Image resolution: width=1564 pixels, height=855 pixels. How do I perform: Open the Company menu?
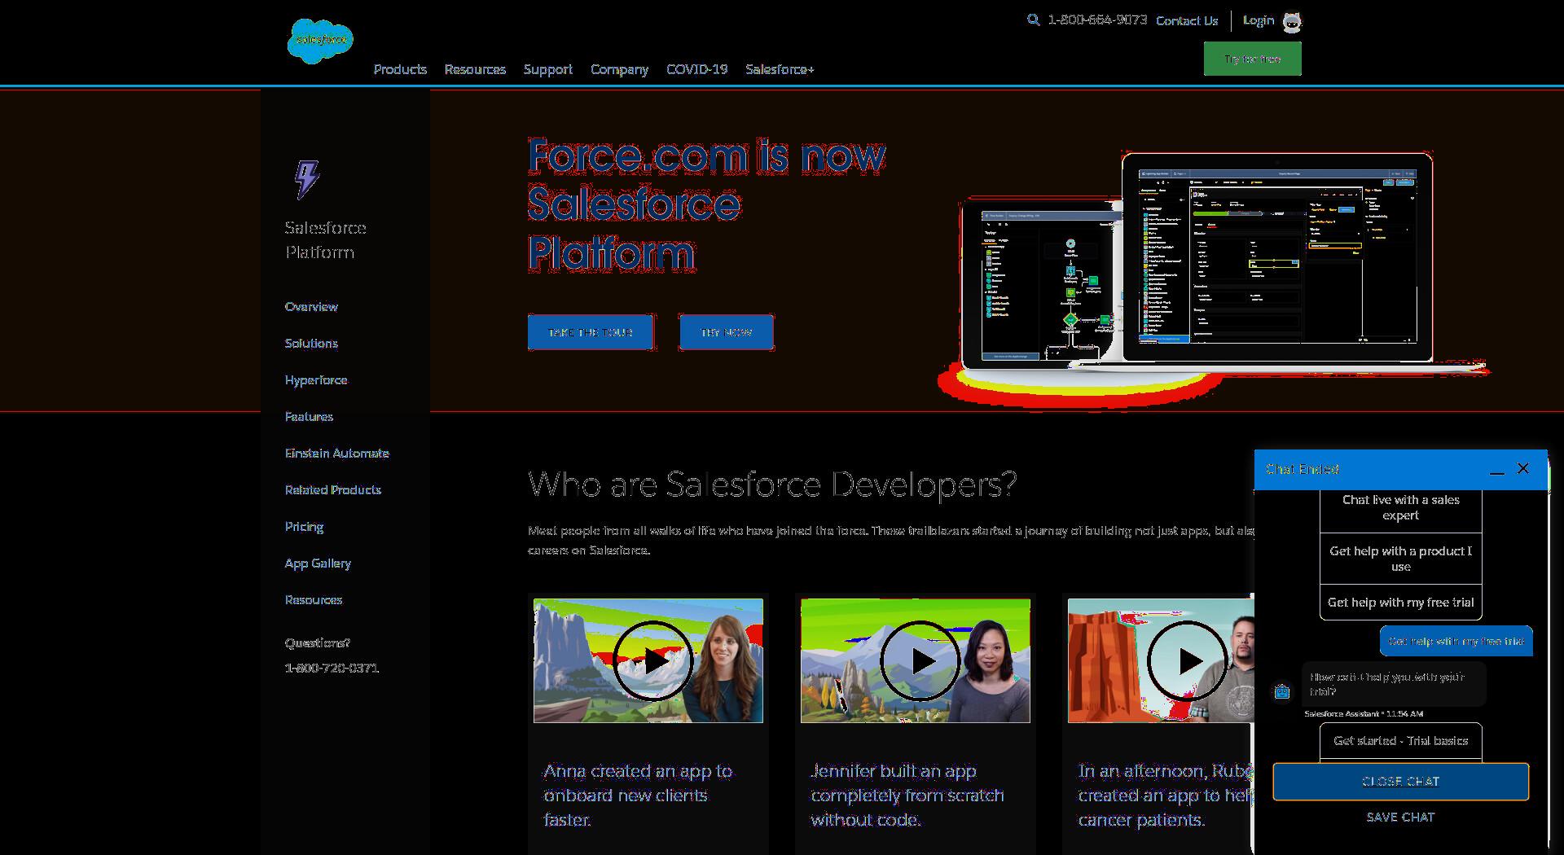tap(619, 69)
